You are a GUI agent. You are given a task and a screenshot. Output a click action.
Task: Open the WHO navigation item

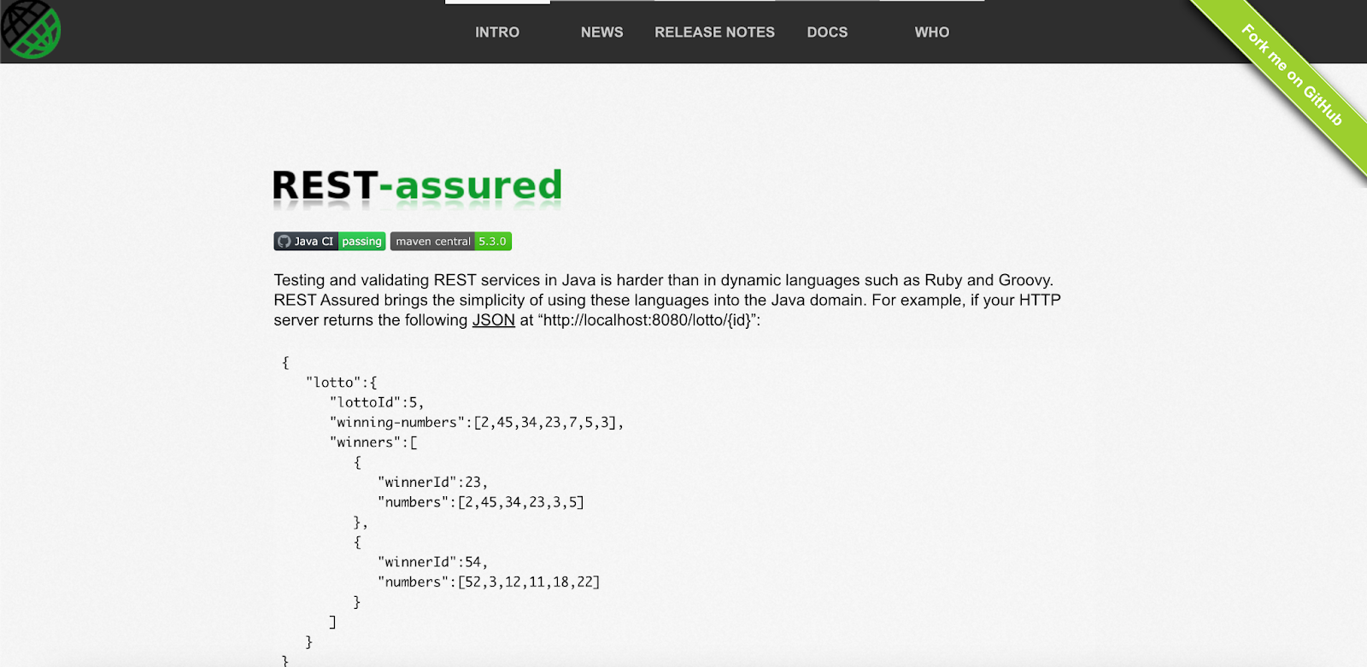click(x=932, y=32)
